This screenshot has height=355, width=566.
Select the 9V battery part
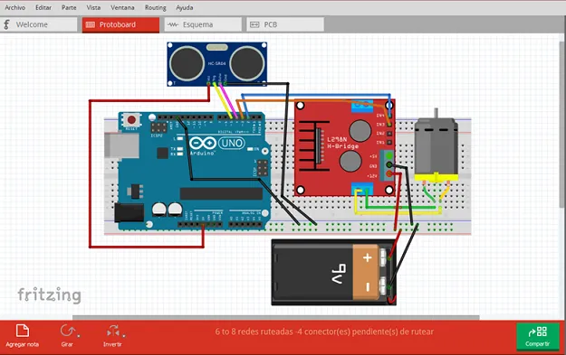(x=334, y=273)
